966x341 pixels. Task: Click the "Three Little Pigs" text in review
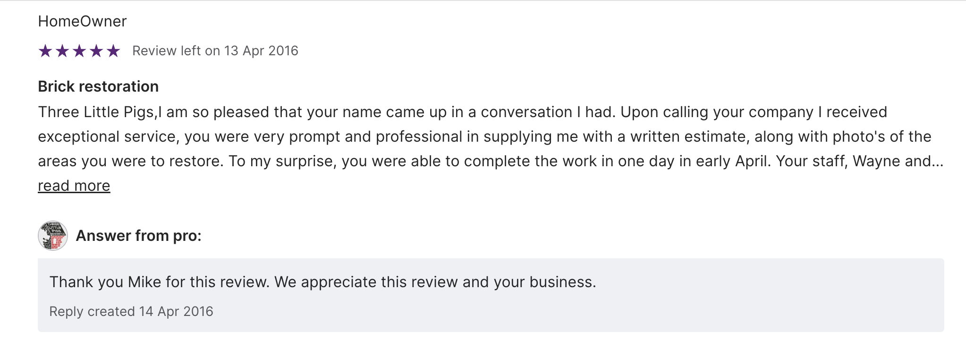[96, 112]
